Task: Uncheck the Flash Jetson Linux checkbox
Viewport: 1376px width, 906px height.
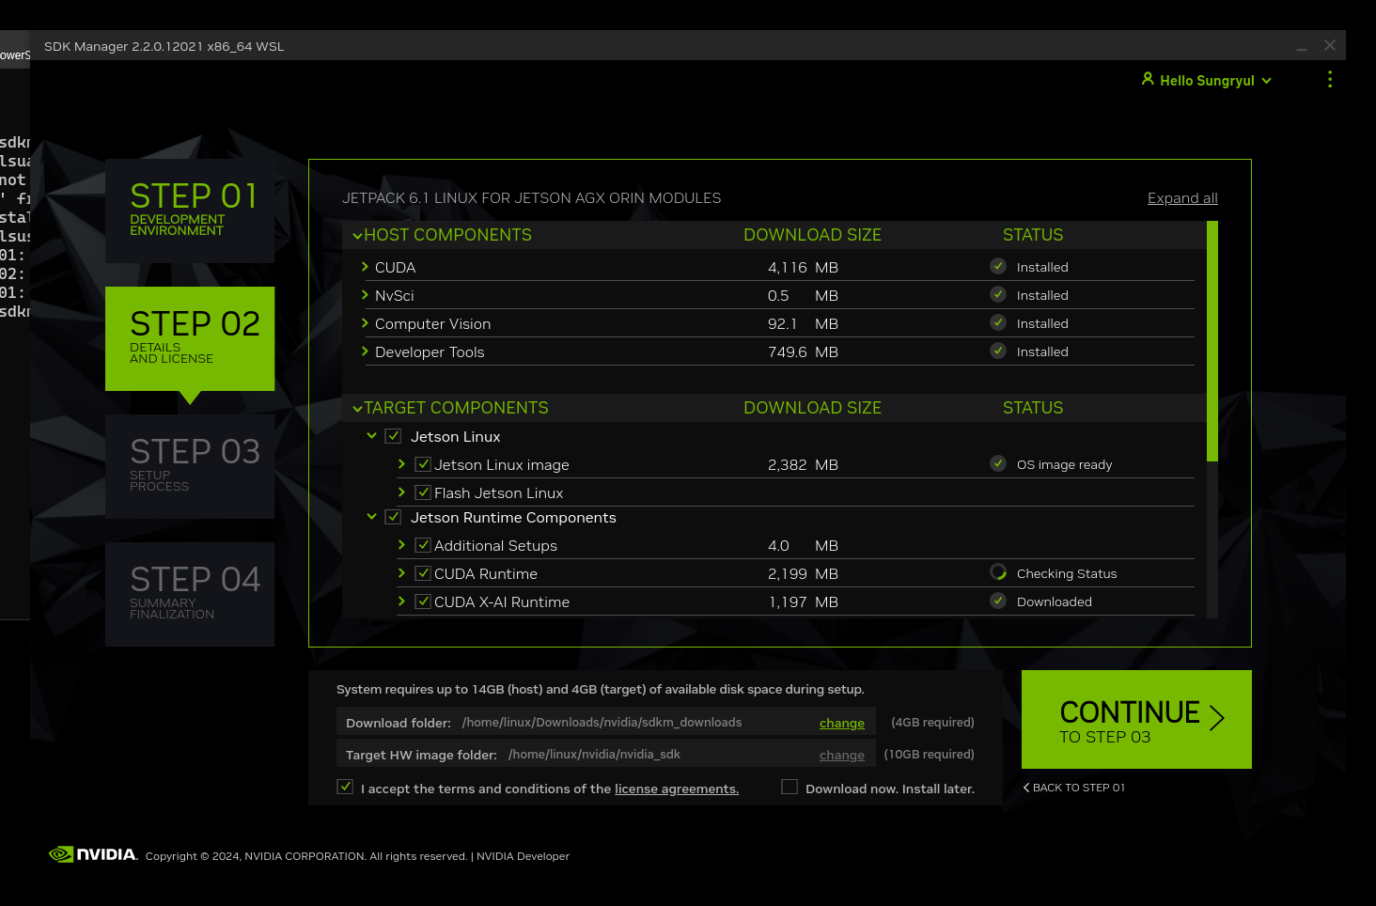Action: click(423, 492)
